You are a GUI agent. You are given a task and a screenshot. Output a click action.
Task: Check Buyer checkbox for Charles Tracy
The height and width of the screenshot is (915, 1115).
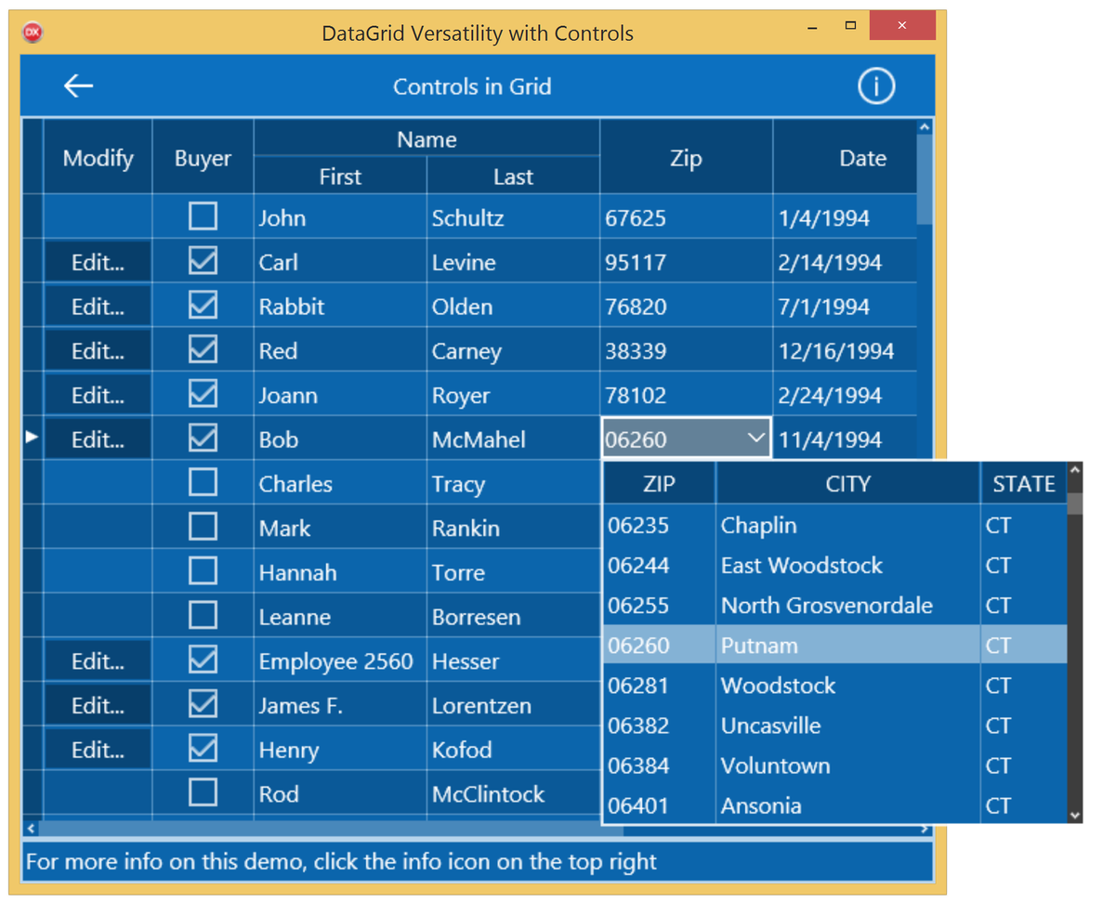tap(203, 483)
